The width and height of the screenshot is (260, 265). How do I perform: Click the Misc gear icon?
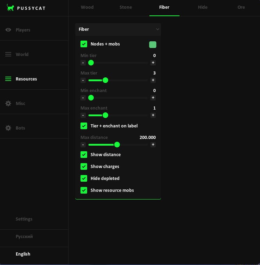(x=8, y=103)
